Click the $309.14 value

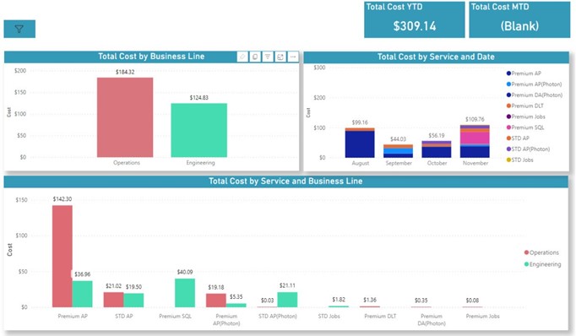pyautogui.click(x=415, y=26)
